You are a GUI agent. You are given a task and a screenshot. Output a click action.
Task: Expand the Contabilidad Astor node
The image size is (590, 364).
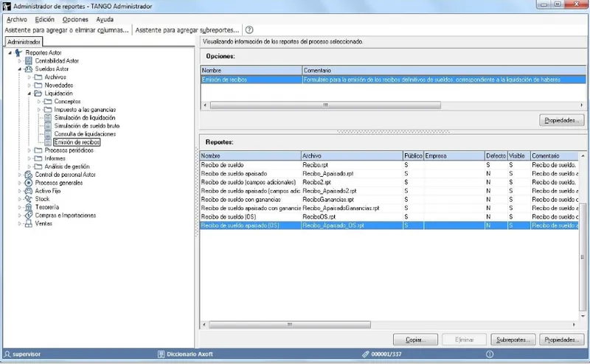click(20, 60)
